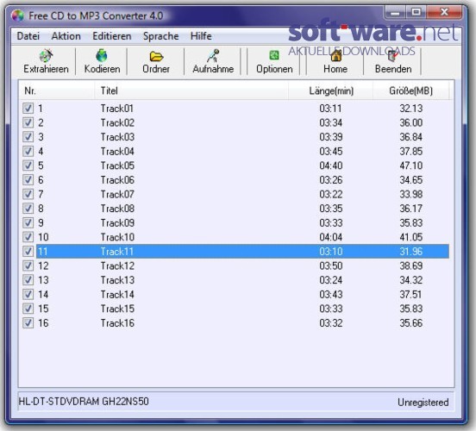Sort by the Titel column header

pyautogui.click(x=191, y=91)
